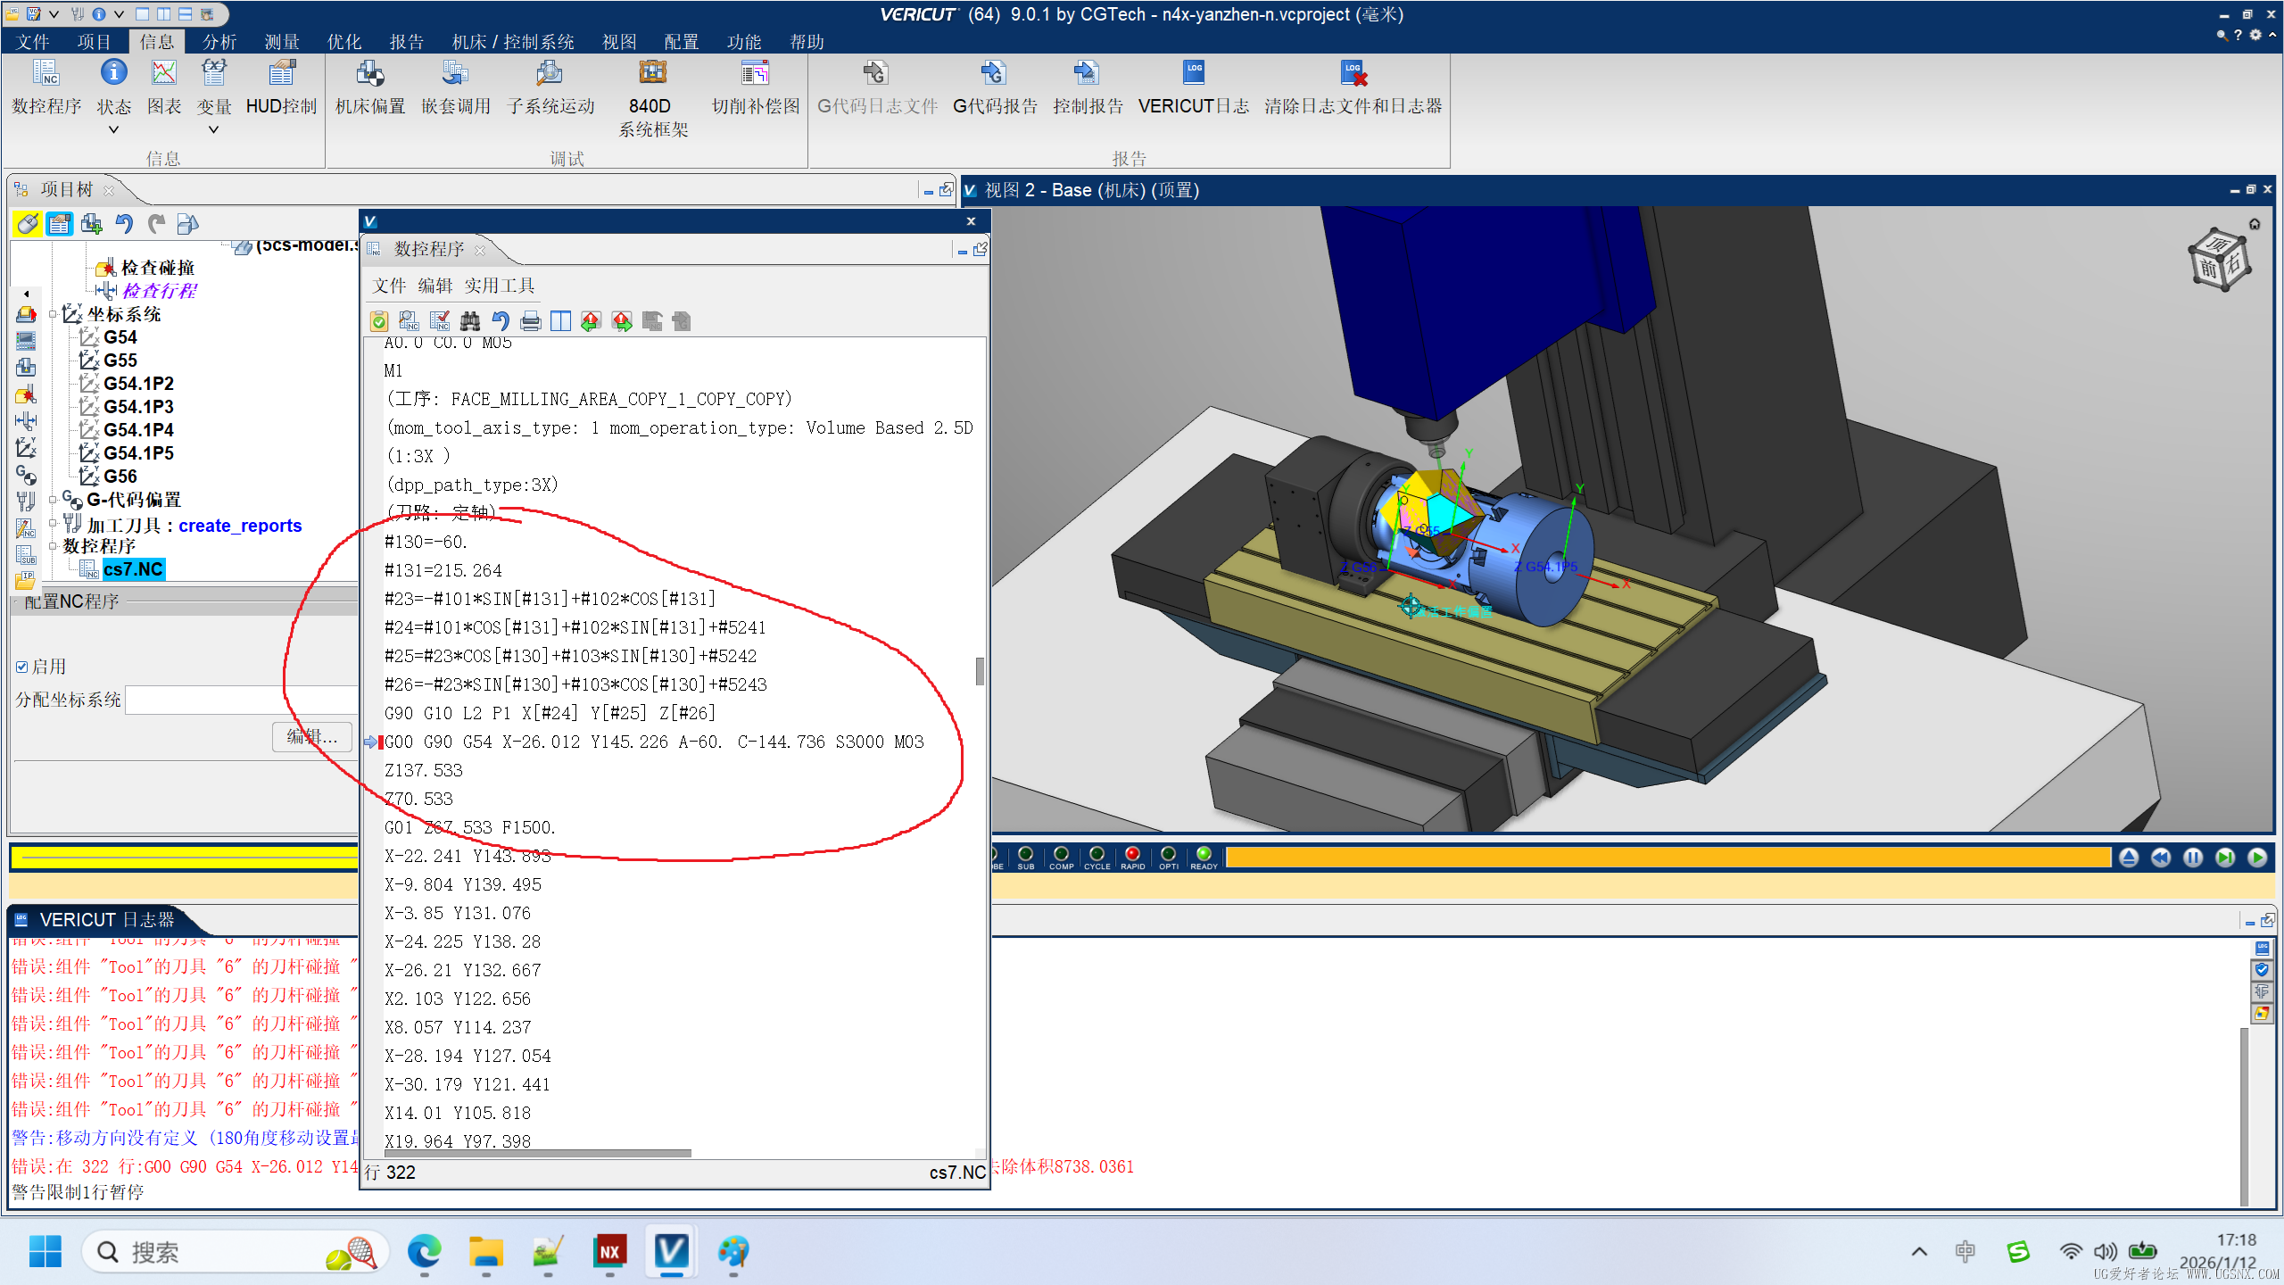Expand the 变量 dropdown arrow
Viewport: 2284px width, 1285px height.
pos(213,130)
